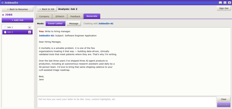Click the 'Analysis: Job 2' heading
Viewport: 232px width, 109px height.
68,9
